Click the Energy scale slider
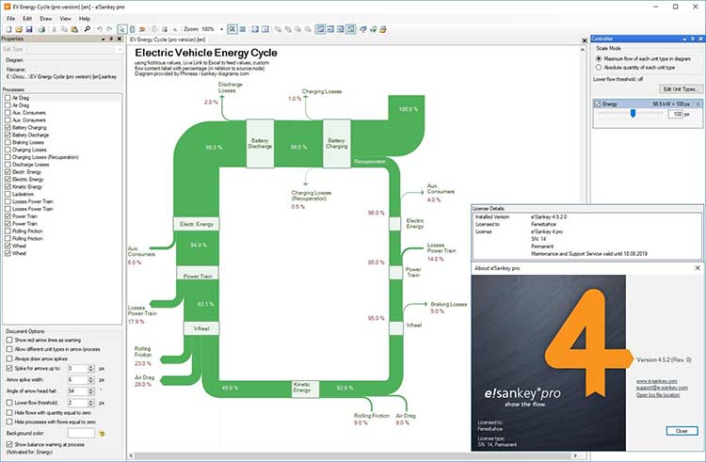The width and height of the screenshot is (706, 462). click(634, 113)
